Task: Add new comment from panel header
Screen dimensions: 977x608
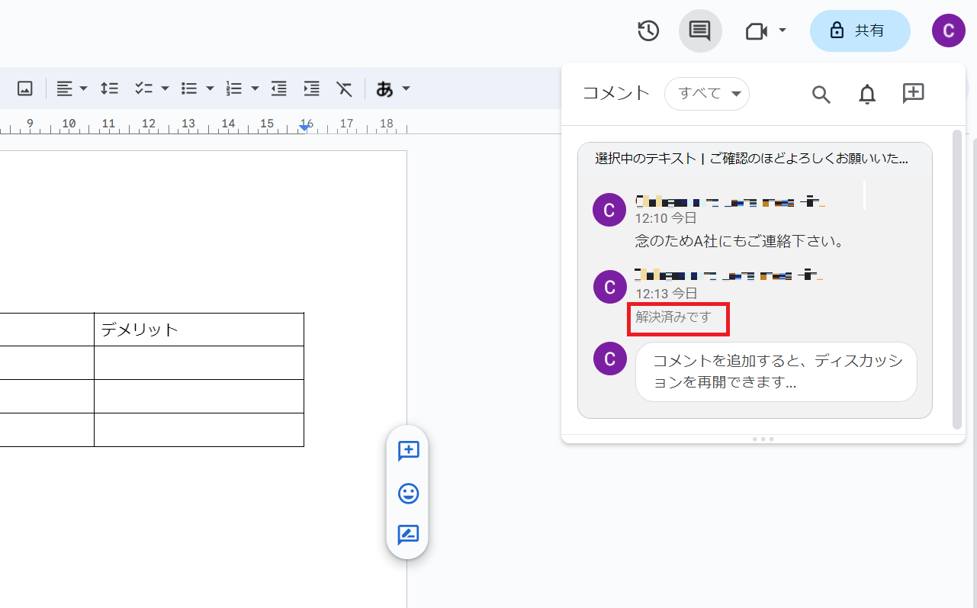Action: 913,94
